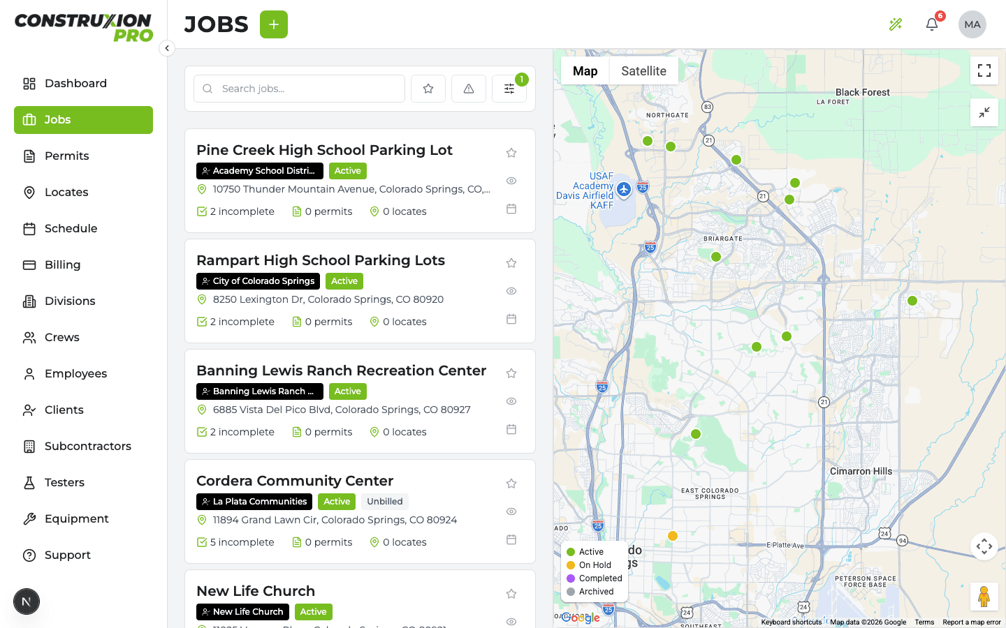Open the Permits section
This screenshot has width=1006, height=628.
[x=83, y=156]
